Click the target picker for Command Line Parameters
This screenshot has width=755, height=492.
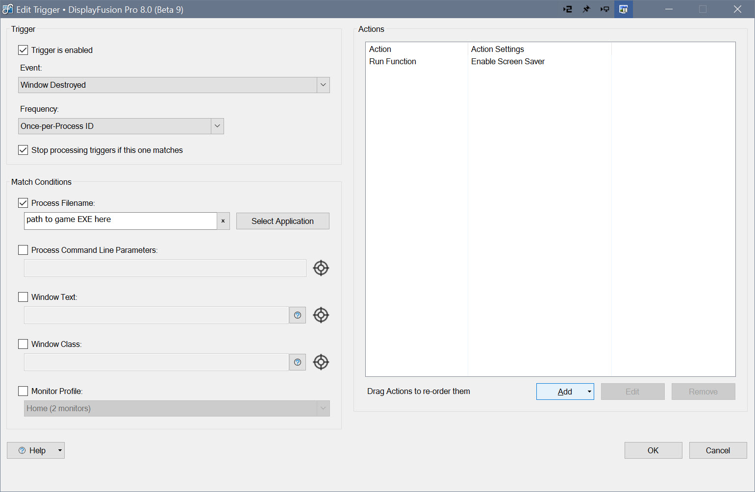click(x=321, y=268)
